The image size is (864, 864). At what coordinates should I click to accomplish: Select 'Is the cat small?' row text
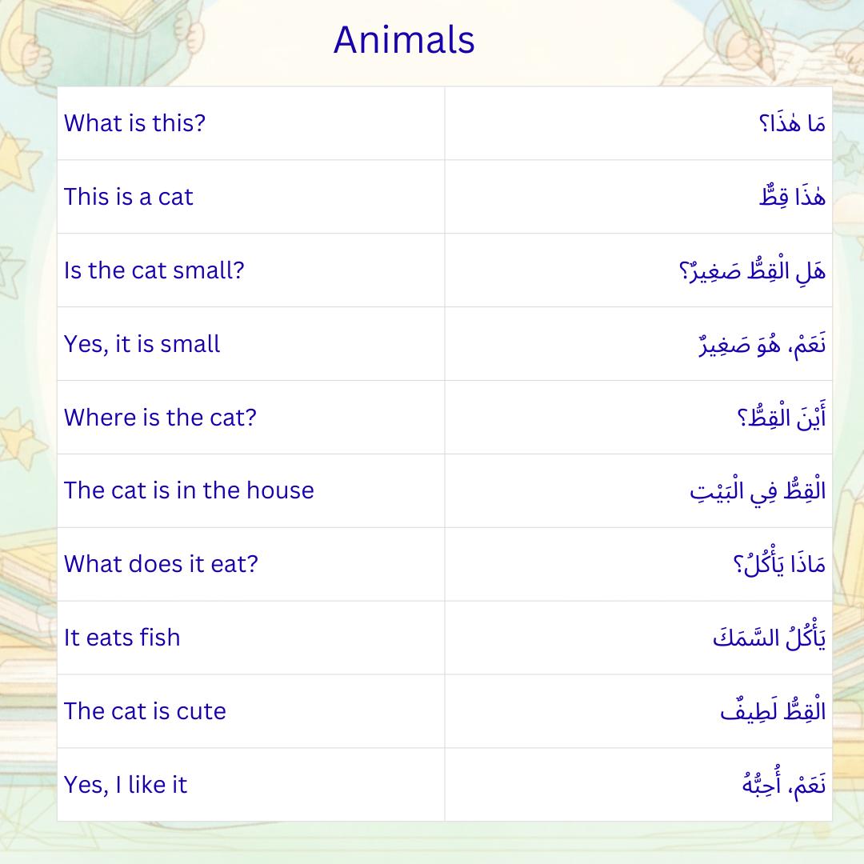point(154,270)
